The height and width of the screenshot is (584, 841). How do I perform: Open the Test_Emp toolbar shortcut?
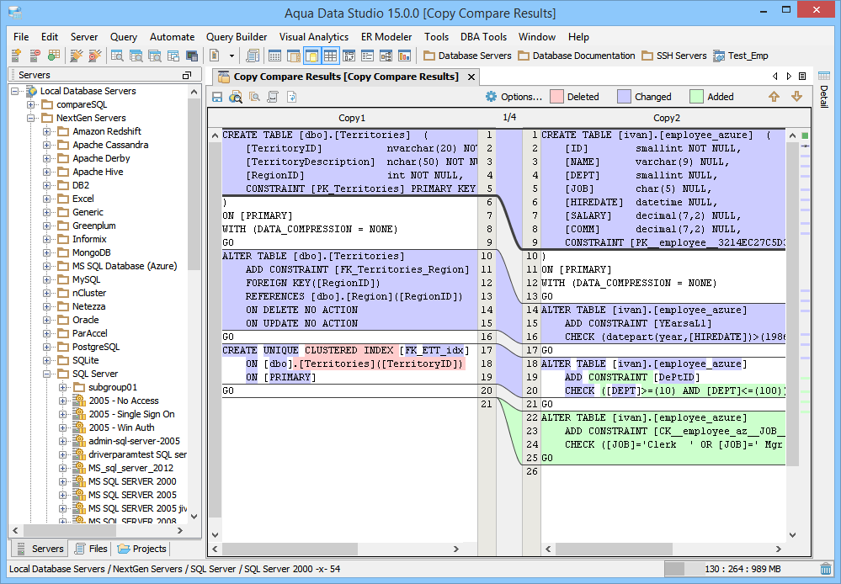[x=740, y=56]
